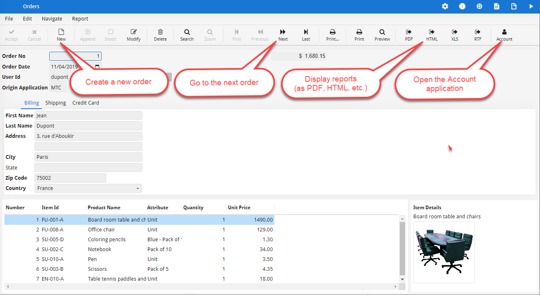
Task: Run the application with the play icon
Action: (x=531, y=6)
